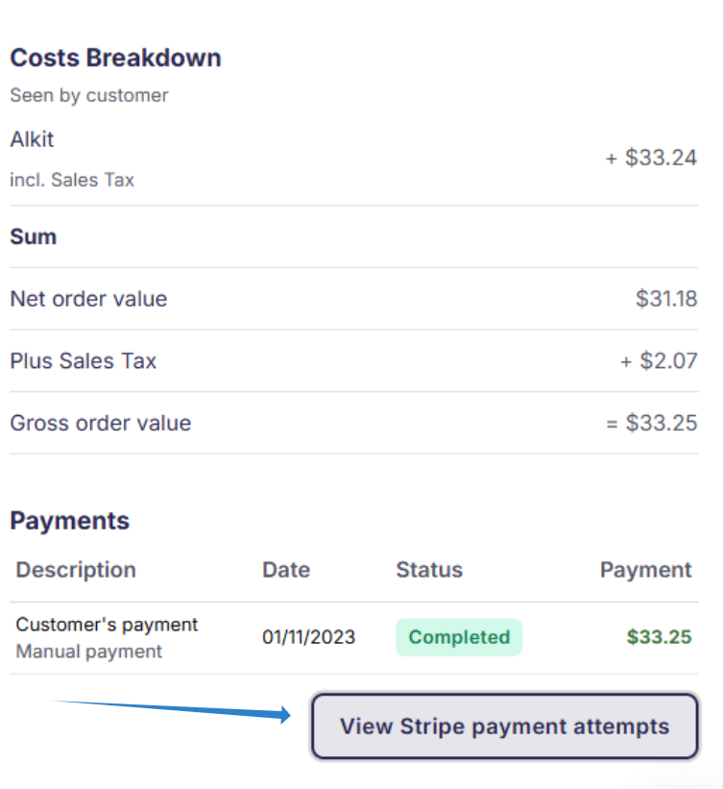Click the Plus Sales Tax label
Screen dimensions: 724x789
pyautogui.click(x=83, y=361)
